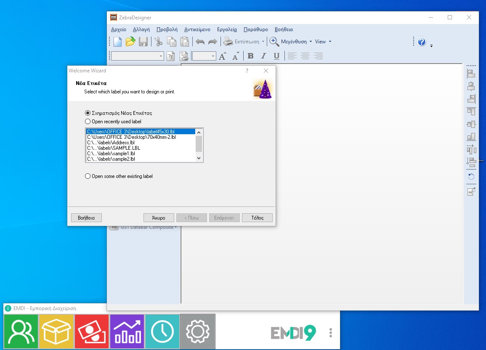The width and height of the screenshot is (486, 350).
Task: Expand the Μεγένθυση dropdown arrow
Action: (x=311, y=42)
